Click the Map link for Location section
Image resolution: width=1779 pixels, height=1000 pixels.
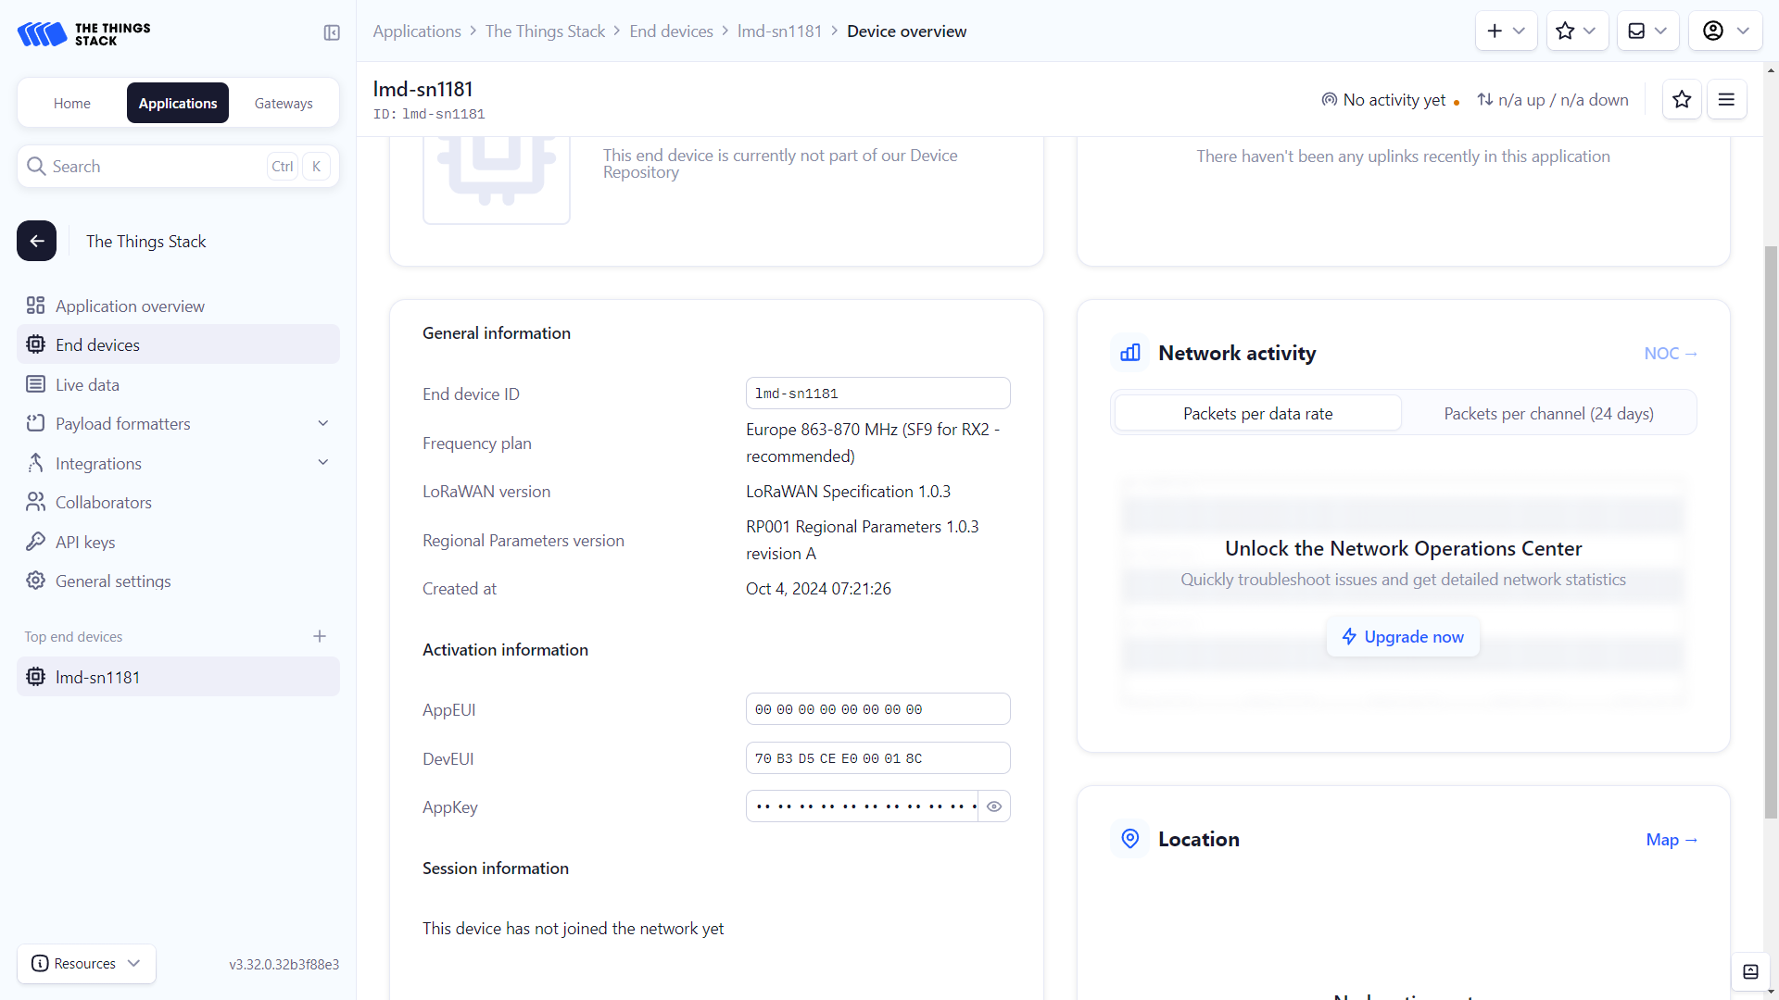click(x=1672, y=839)
